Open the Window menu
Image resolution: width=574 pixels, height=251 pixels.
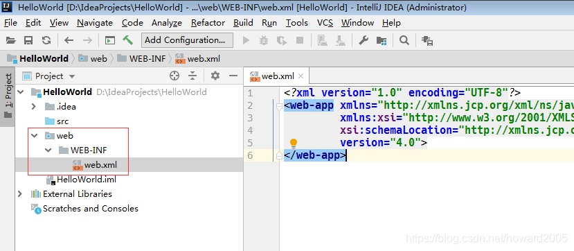pos(357,23)
